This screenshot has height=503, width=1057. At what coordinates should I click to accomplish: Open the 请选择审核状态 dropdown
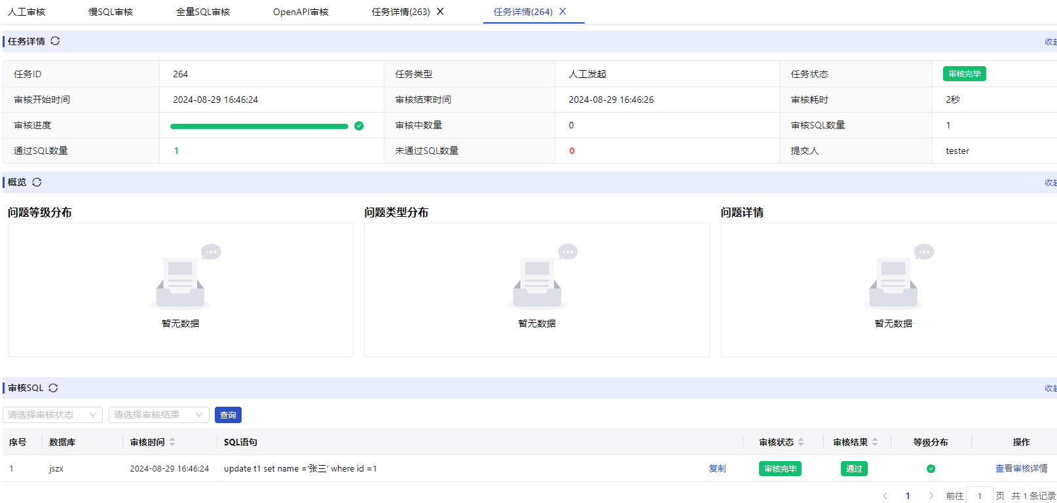(x=52, y=415)
